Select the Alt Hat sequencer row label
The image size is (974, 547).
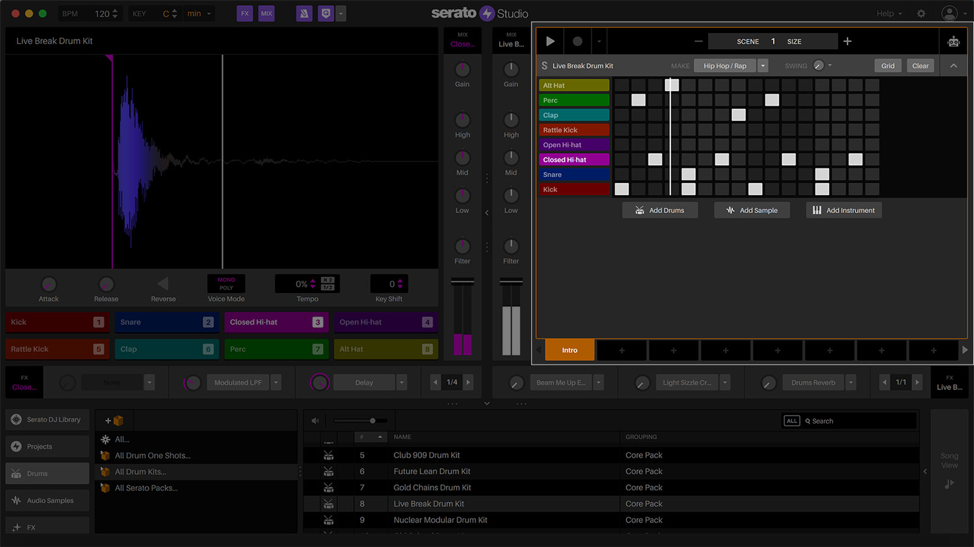[x=573, y=85]
